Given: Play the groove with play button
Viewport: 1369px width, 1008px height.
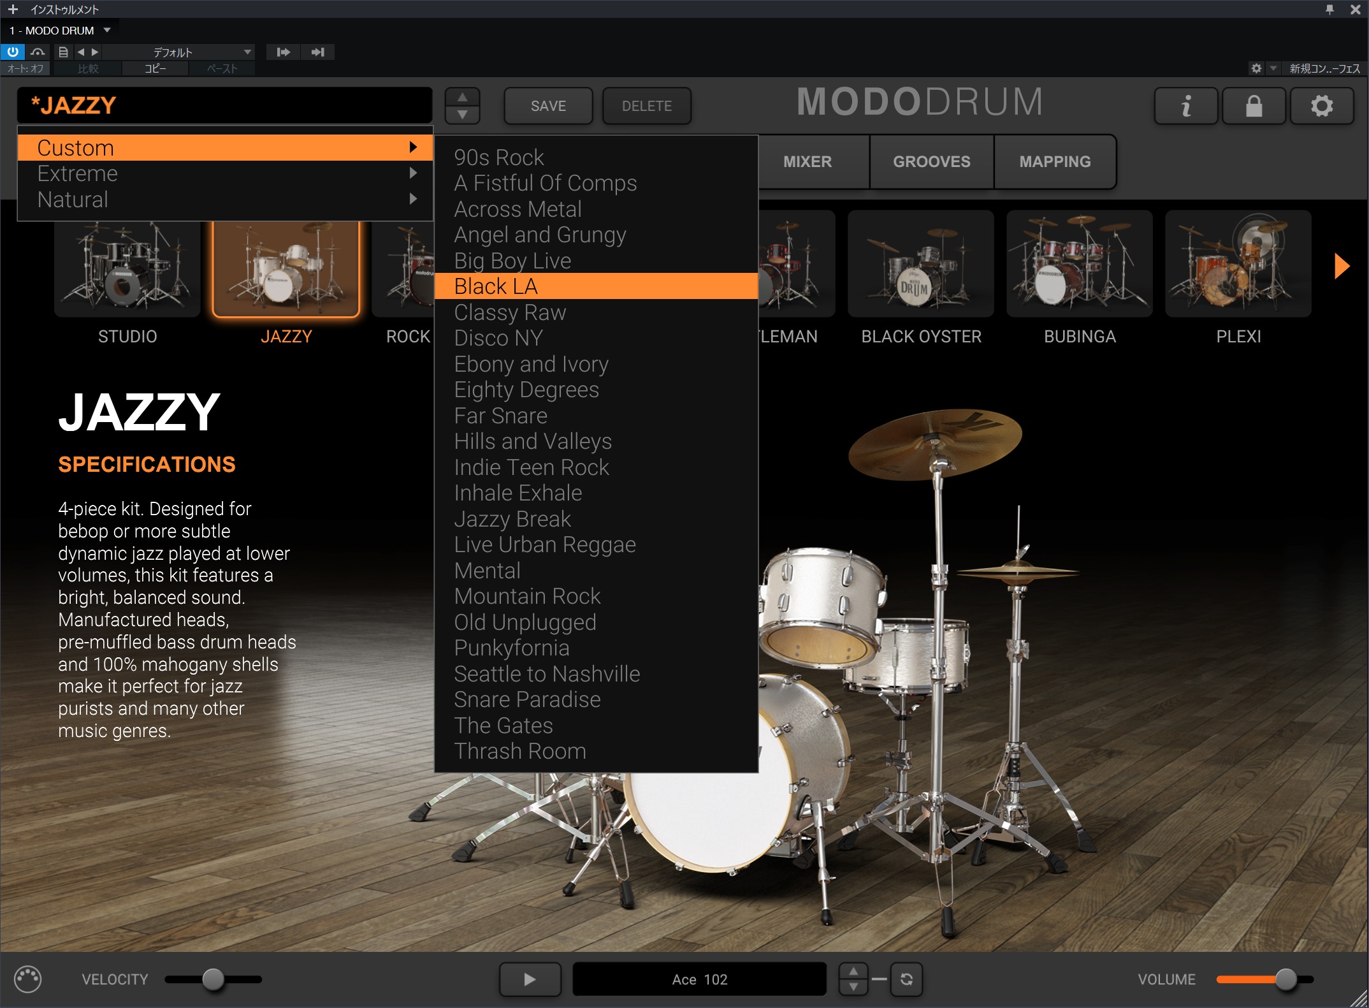Looking at the screenshot, I should click(530, 979).
